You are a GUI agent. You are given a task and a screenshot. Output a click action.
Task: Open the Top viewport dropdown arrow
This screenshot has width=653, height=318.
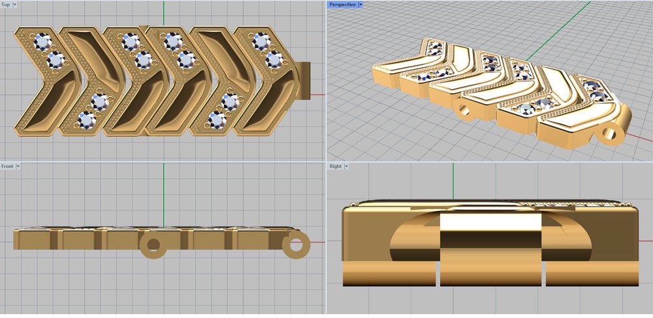[x=15, y=4]
